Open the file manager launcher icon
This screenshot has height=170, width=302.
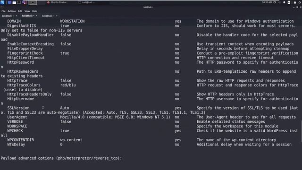click(14, 2)
